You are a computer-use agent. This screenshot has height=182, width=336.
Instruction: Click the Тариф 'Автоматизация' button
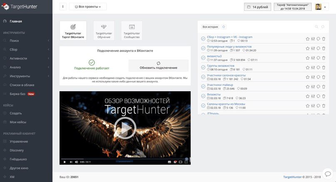pos(293,7)
